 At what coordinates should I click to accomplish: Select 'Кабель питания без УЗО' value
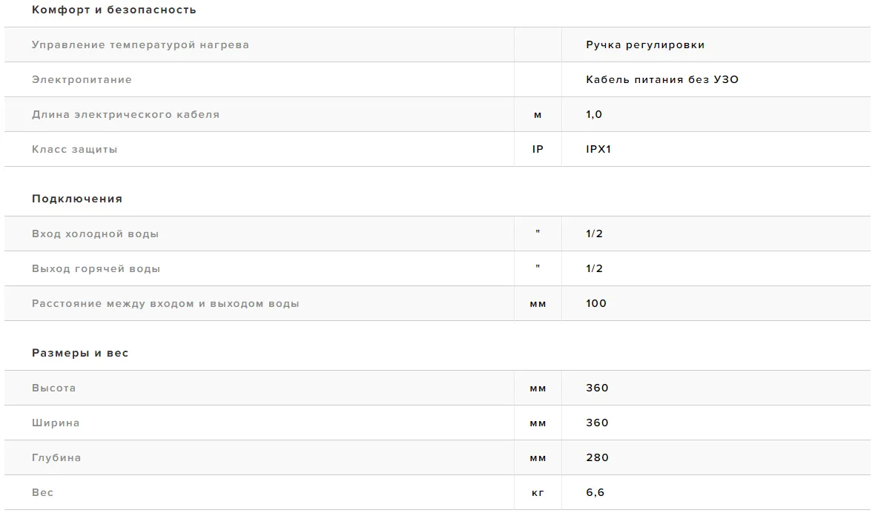pyautogui.click(x=662, y=80)
